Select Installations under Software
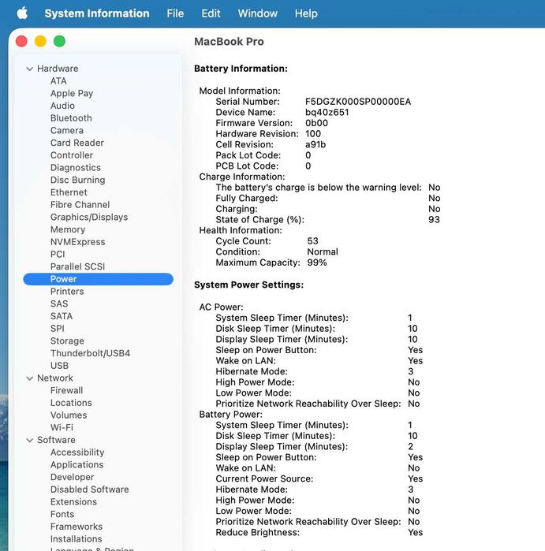This screenshot has height=551, width=545. (77, 538)
